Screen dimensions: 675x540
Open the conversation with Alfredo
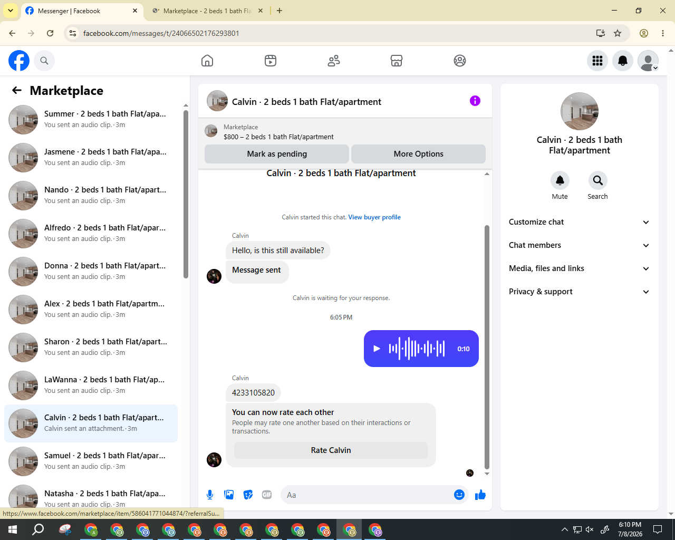click(x=91, y=233)
